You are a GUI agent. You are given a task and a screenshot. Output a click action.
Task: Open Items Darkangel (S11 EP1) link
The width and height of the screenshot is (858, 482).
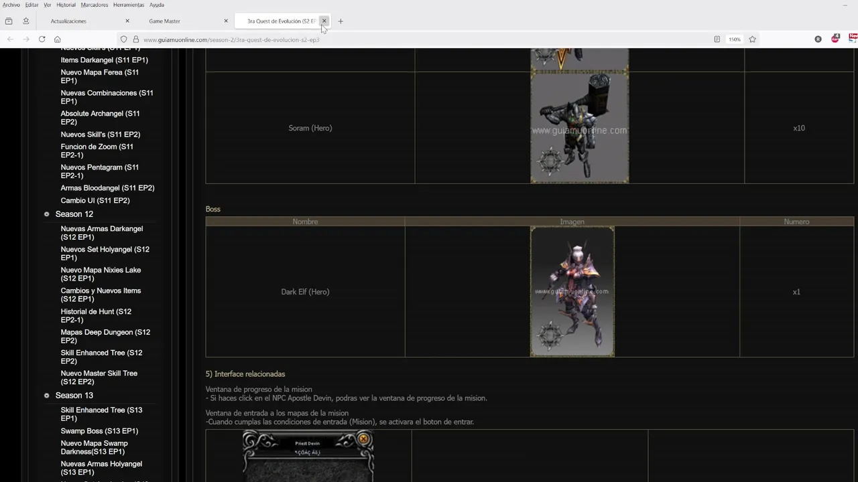point(105,60)
